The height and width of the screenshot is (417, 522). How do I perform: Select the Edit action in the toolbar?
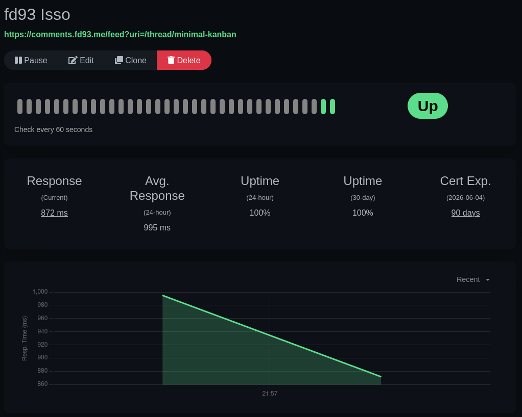point(81,60)
